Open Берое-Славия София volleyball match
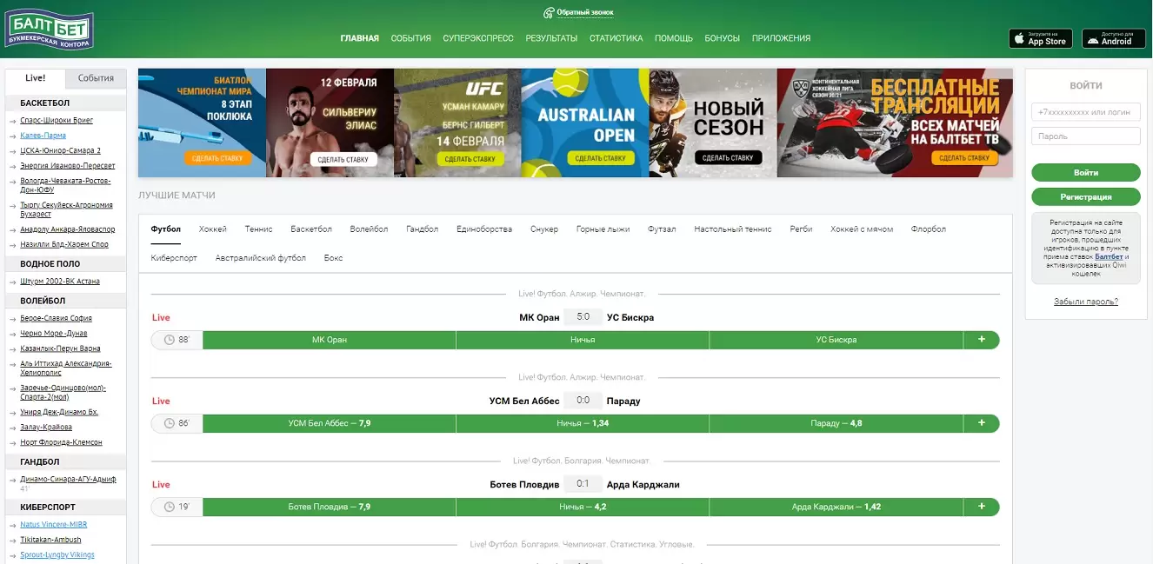The width and height of the screenshot is (1153, 564). (56, 319)
